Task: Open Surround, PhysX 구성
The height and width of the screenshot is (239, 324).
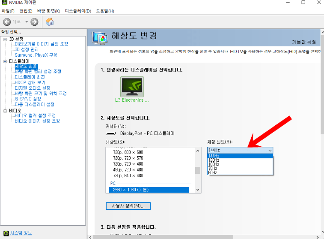Action: 36,55
